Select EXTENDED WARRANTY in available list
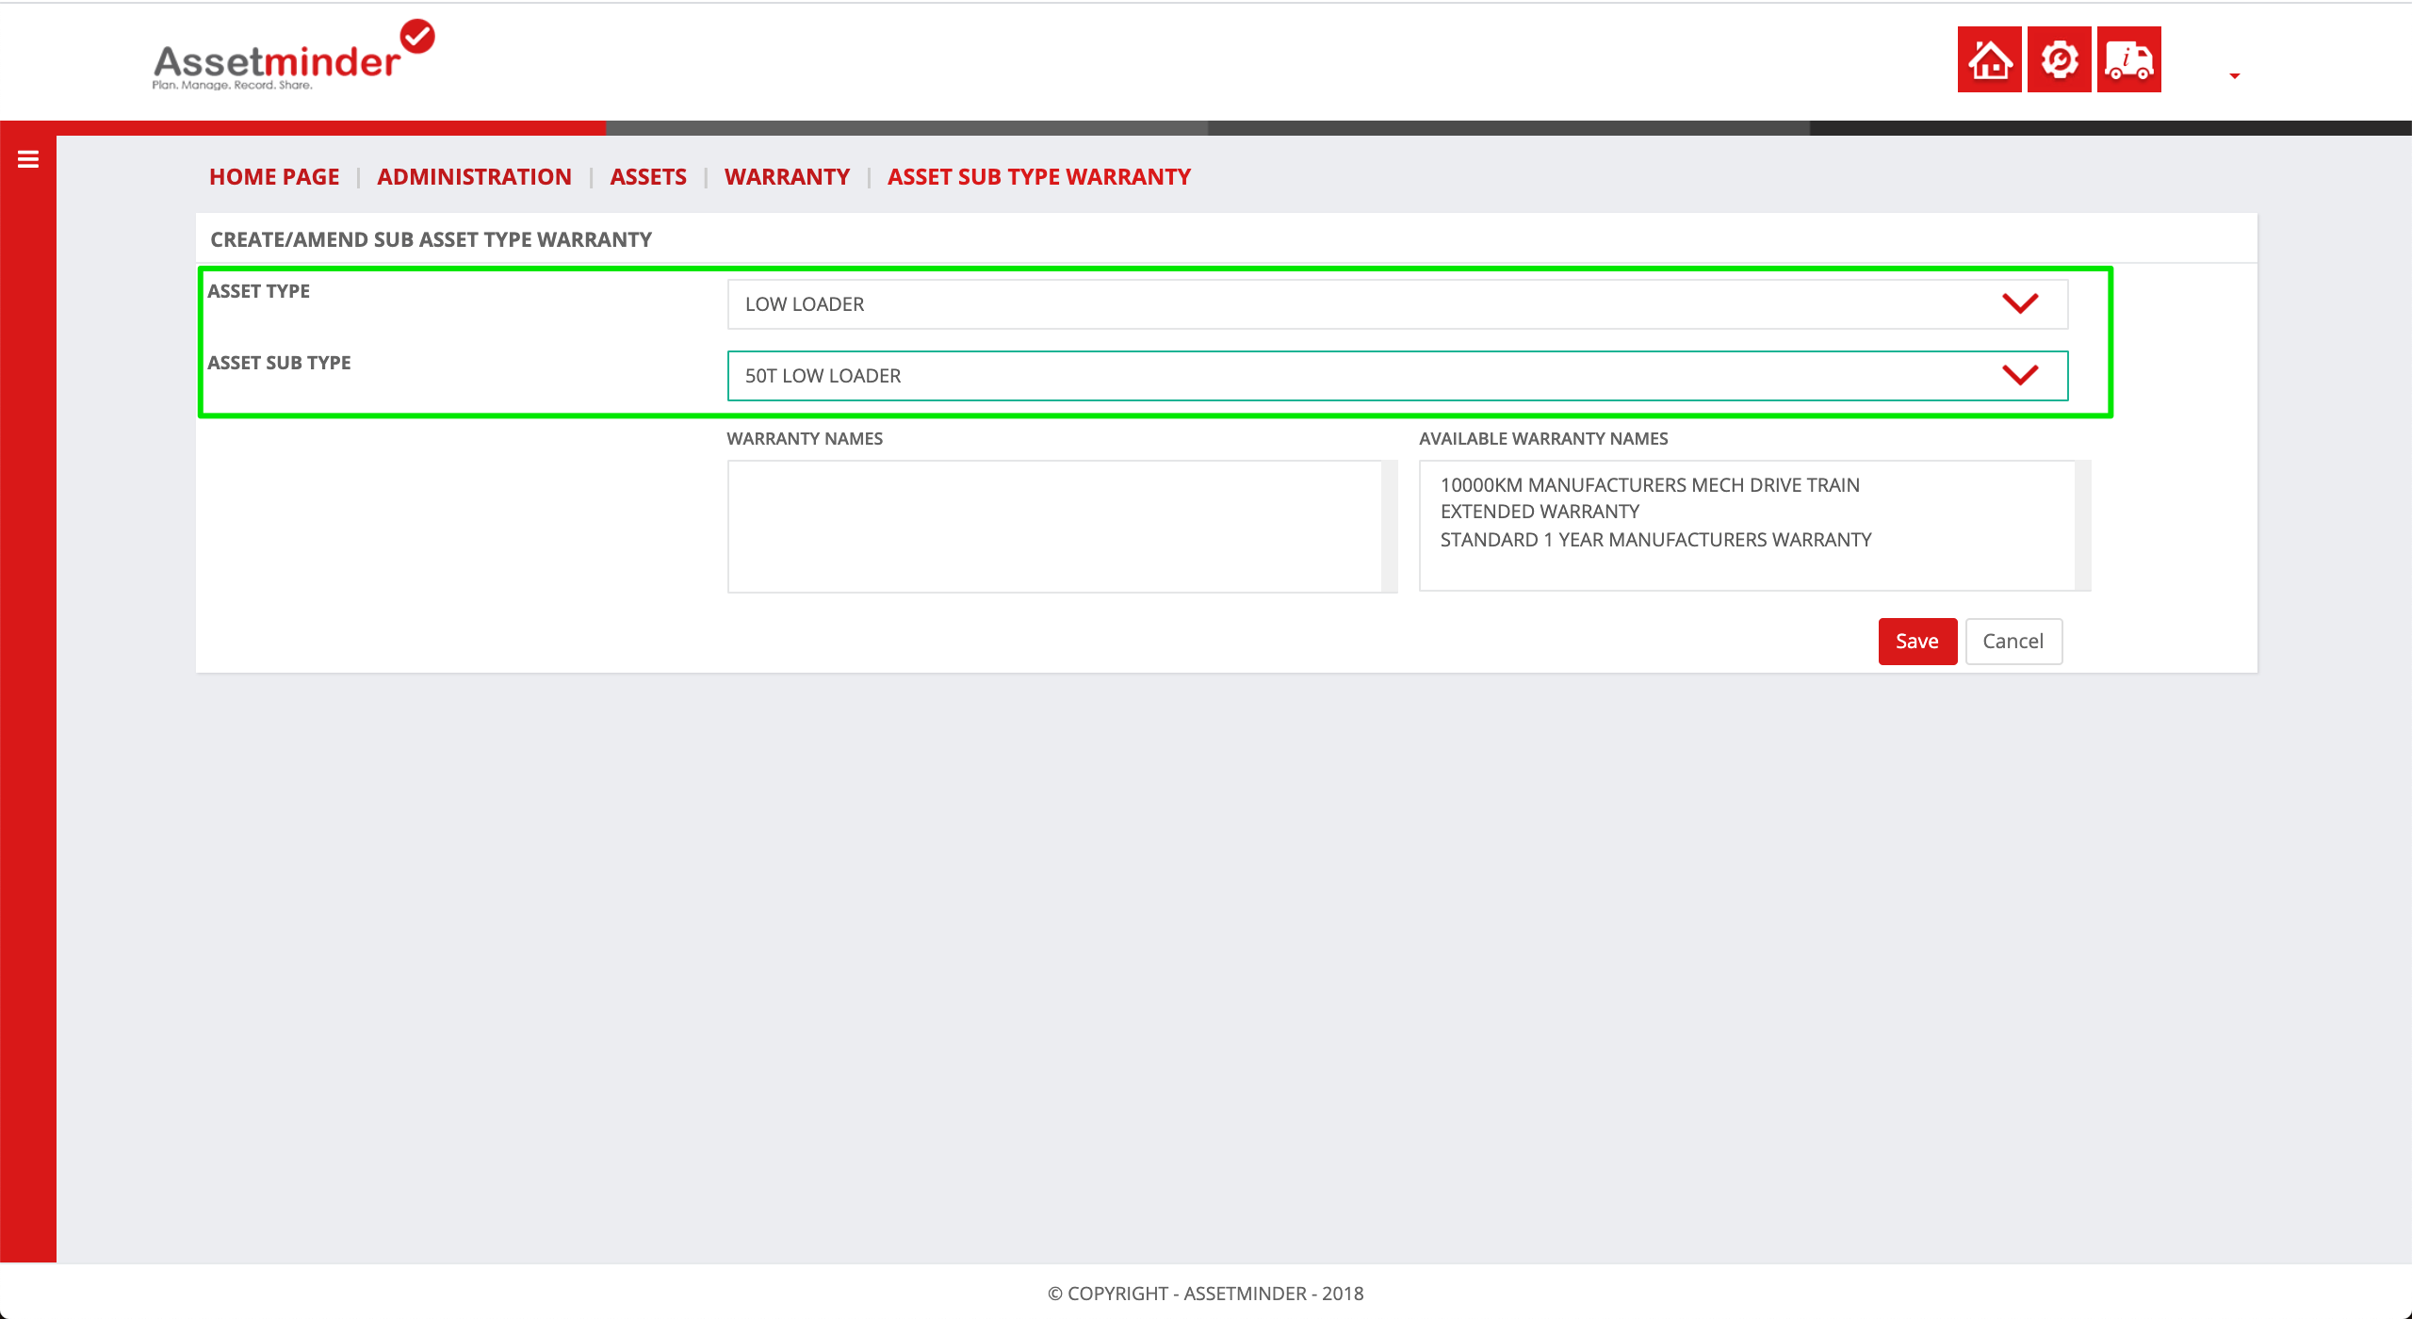This screenshot has width=2412, height=1319. [x=1540, y=512]
